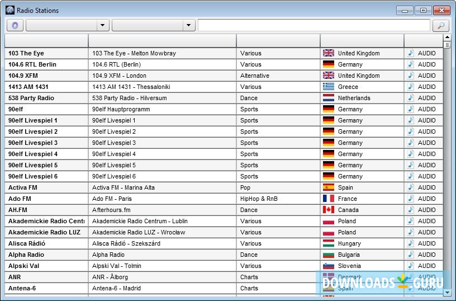Click the description 90elf Hauptprogramm
This screenshot has height=301, width=456.
121,109
